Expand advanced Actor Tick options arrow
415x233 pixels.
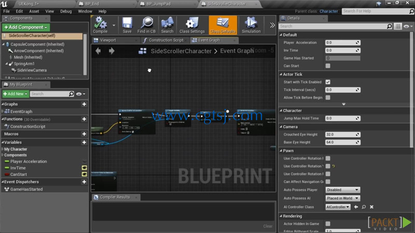343,104
